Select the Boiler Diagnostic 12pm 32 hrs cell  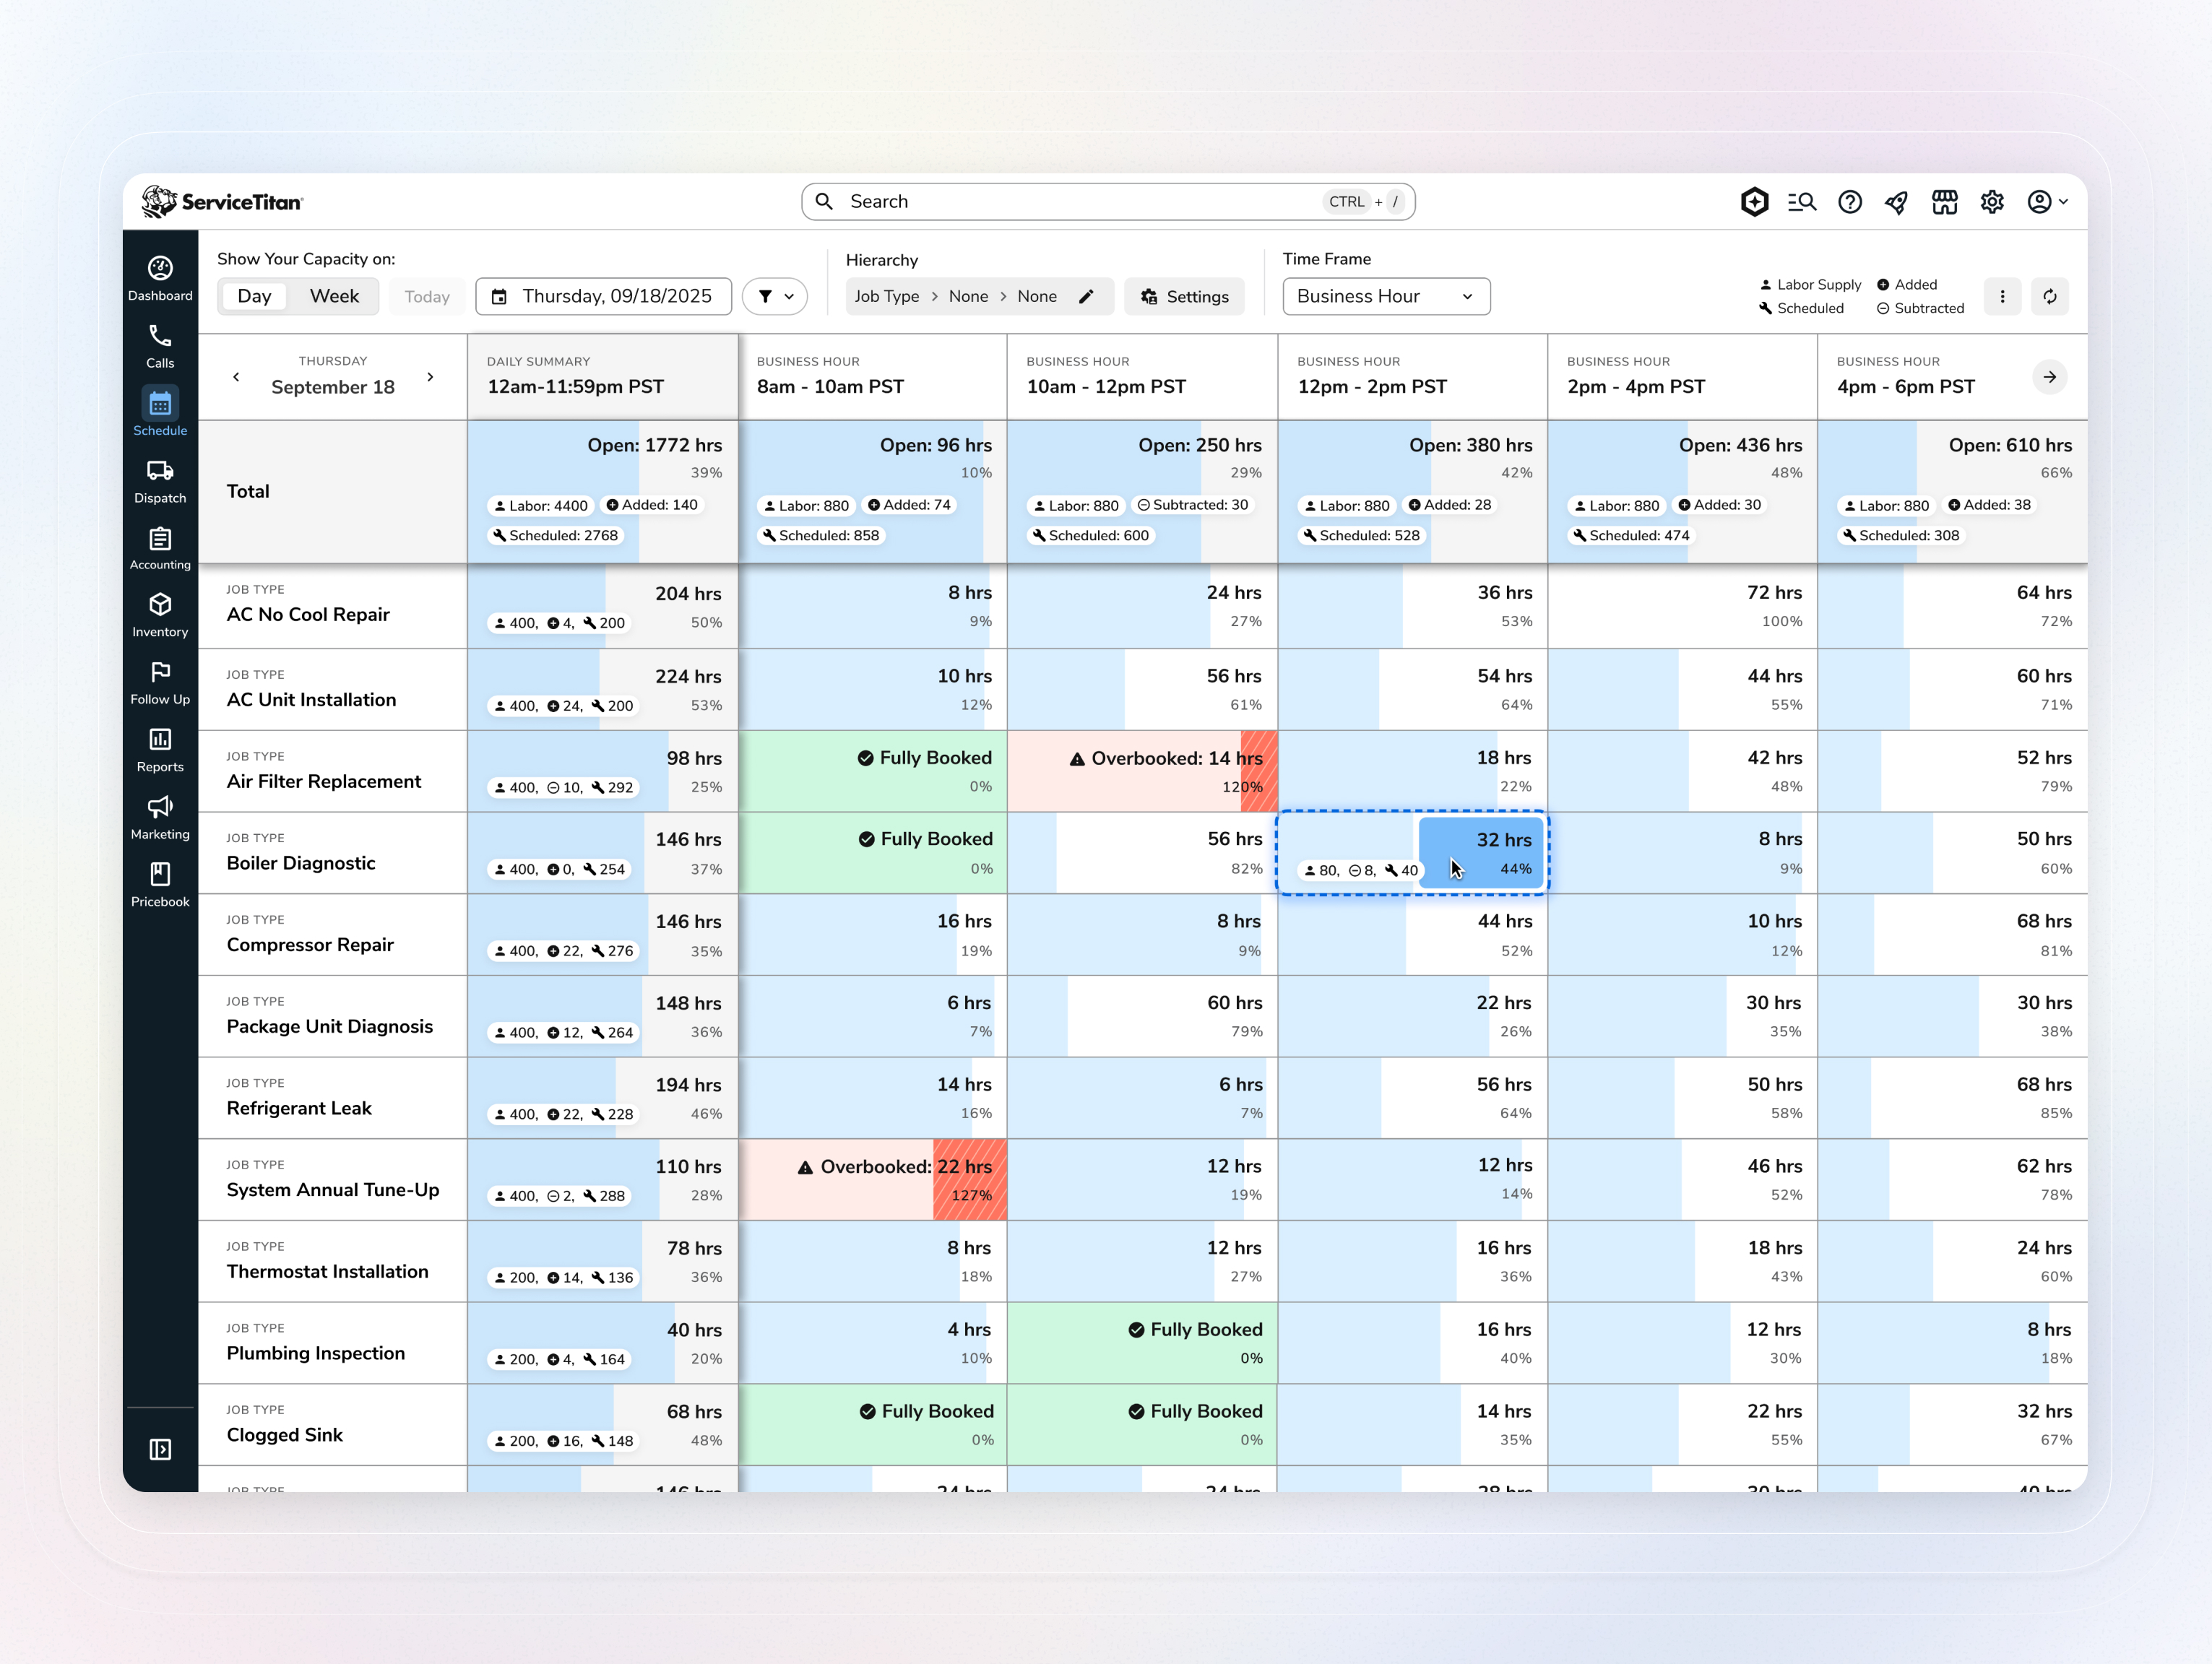click(1413, 853)
